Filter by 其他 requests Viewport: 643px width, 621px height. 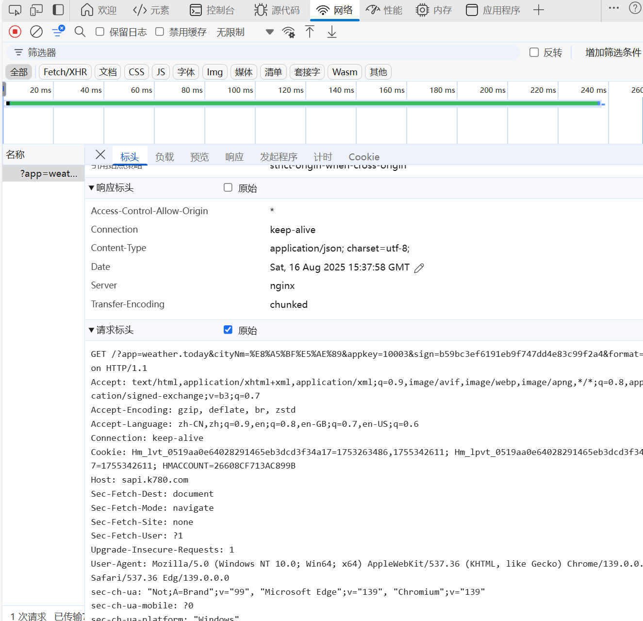coord(378,72)
